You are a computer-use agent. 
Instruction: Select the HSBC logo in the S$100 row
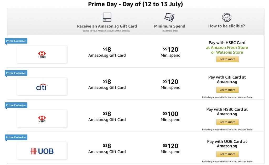point(42,119)
